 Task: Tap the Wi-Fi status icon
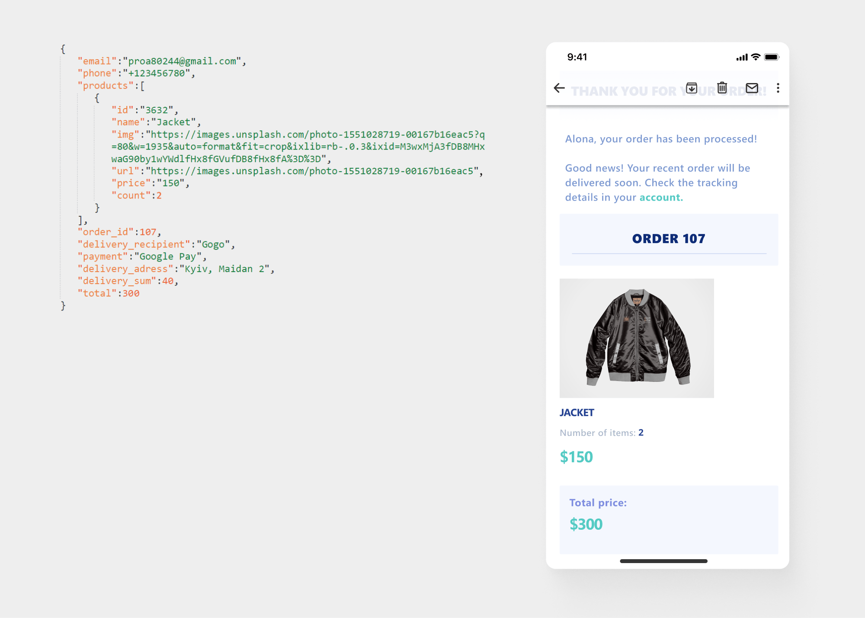(x=756, y=57)
